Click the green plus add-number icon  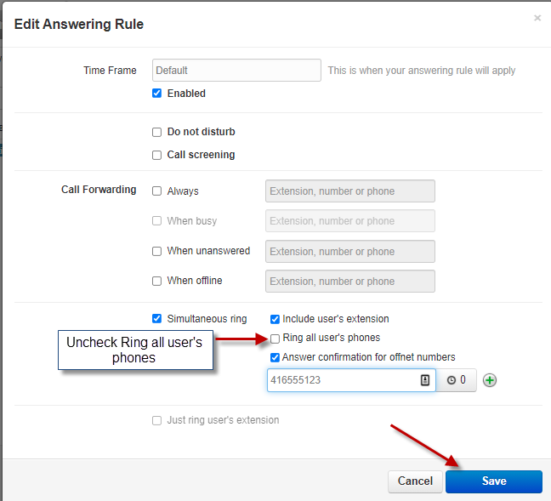tap(490, 380)
